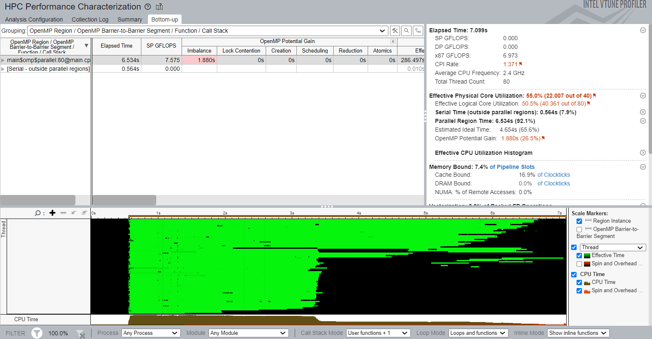
Task: Click flag beside Effective Physical Core Utilization
Action: pos(594,96)
